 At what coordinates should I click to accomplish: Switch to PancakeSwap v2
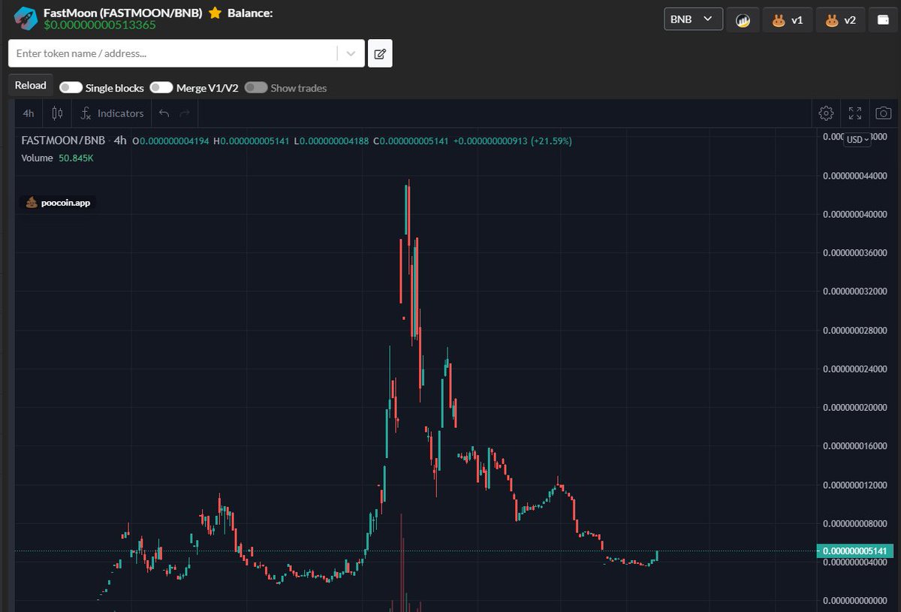[840, 20]
